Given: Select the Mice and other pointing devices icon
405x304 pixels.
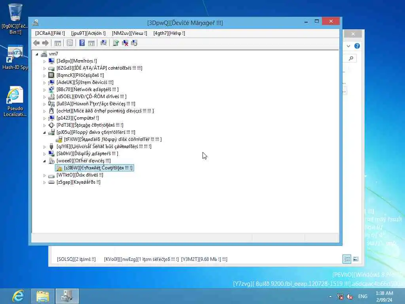Looking at the screenshot, I should (51, 111).
